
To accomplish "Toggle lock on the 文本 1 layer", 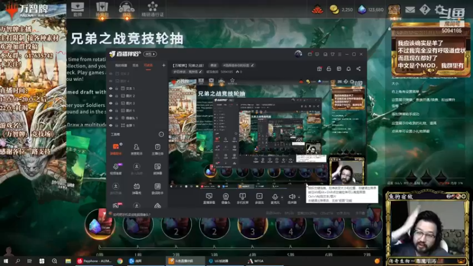I will tap(116, 88).
